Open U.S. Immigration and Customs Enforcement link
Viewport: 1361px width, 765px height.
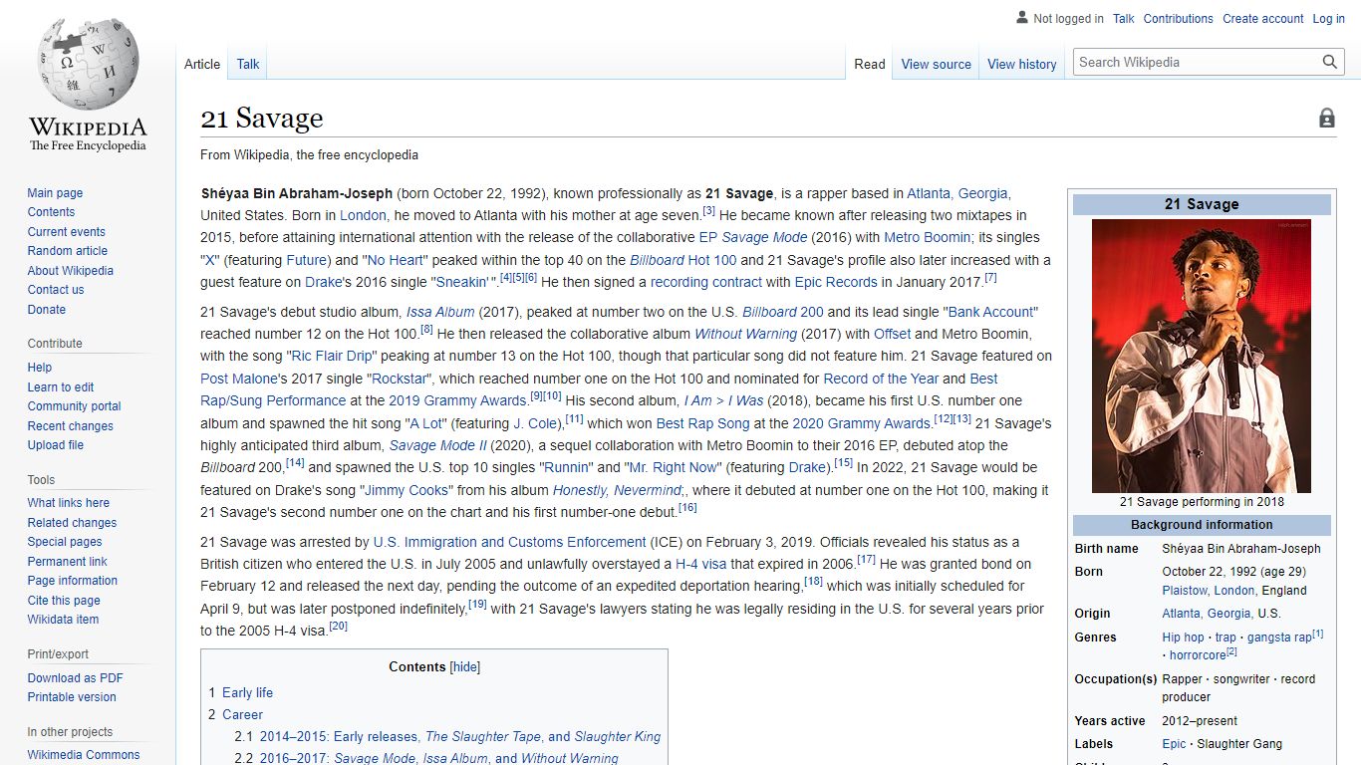(509, 542)
